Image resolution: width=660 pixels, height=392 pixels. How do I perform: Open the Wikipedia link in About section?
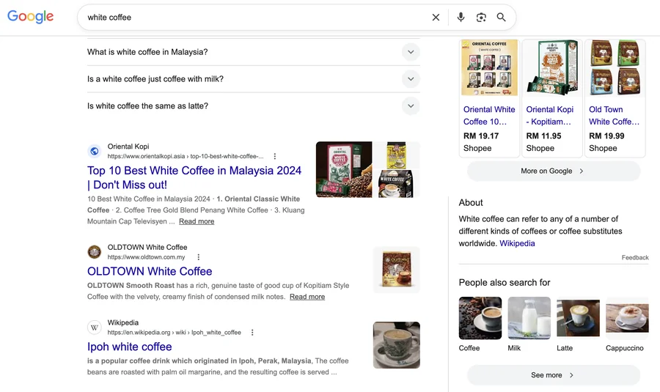[x=517, y=243]
